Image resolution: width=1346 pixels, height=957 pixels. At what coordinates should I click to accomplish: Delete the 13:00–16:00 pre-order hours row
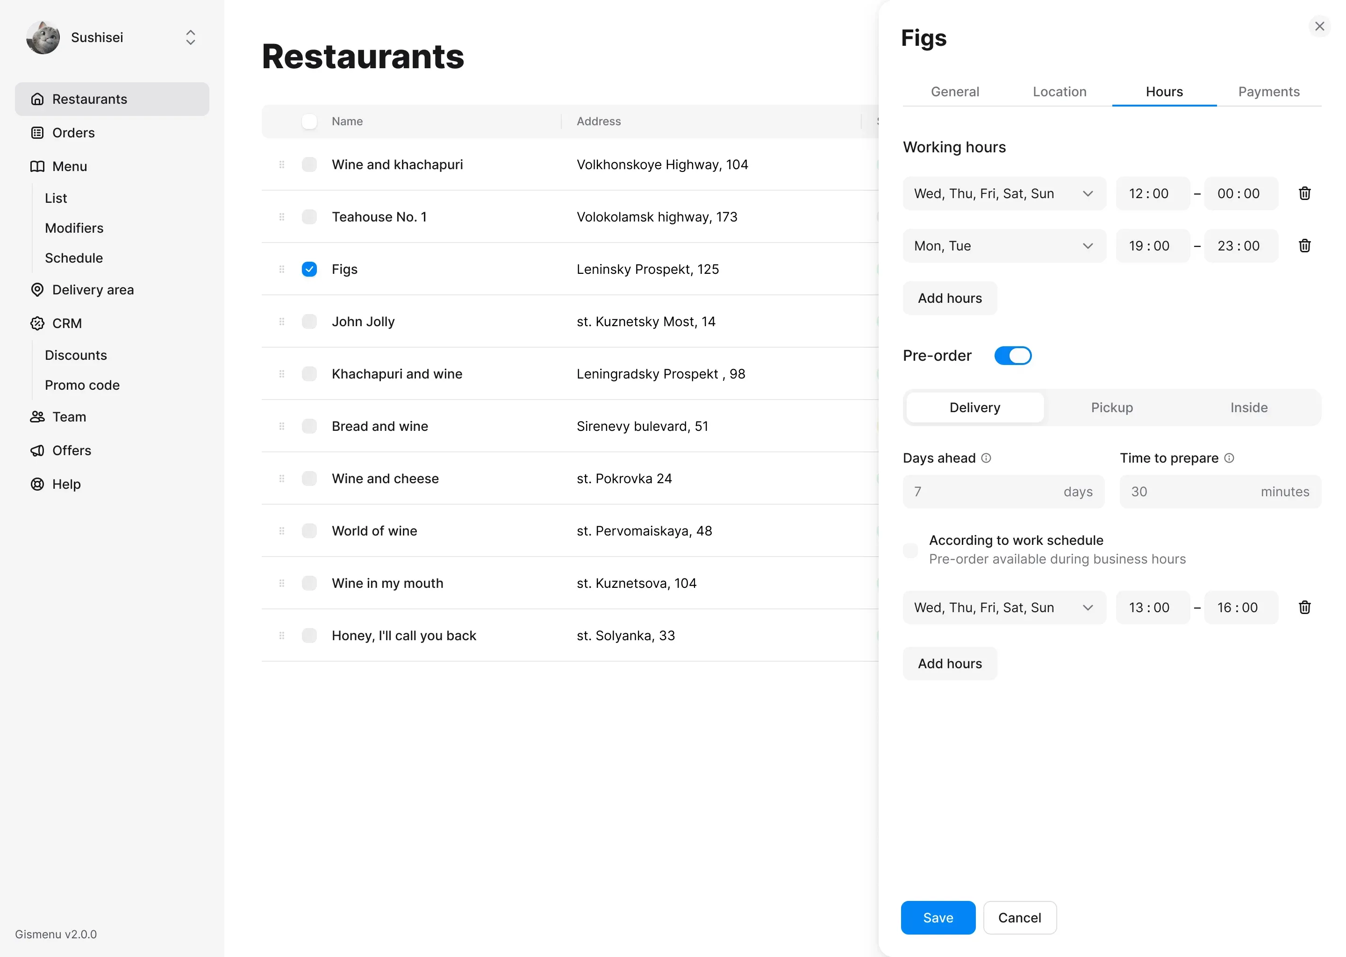1304,607
